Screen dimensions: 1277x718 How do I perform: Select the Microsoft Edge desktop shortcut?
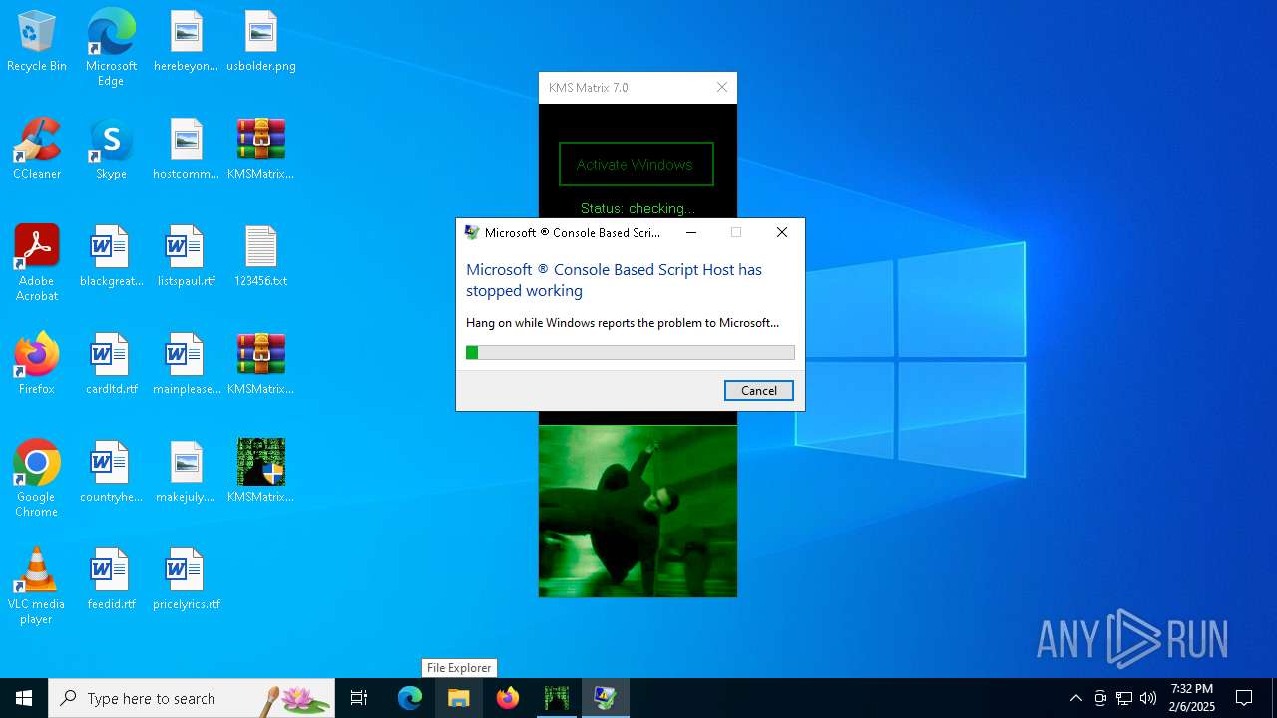click(111, 48)
